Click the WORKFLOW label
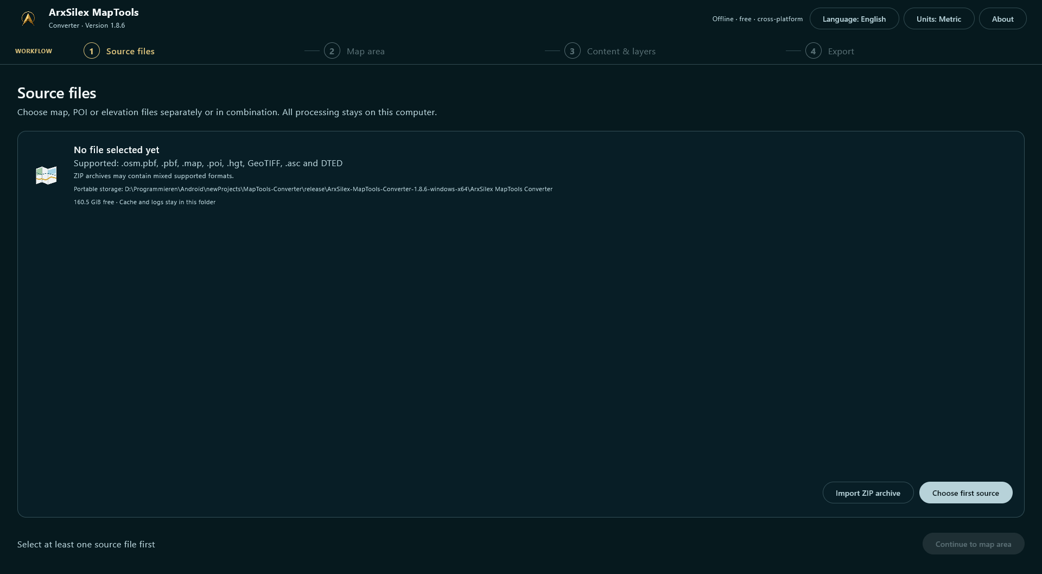Image resolution: width=1042 pixels, height=574 pixels. 34,51
